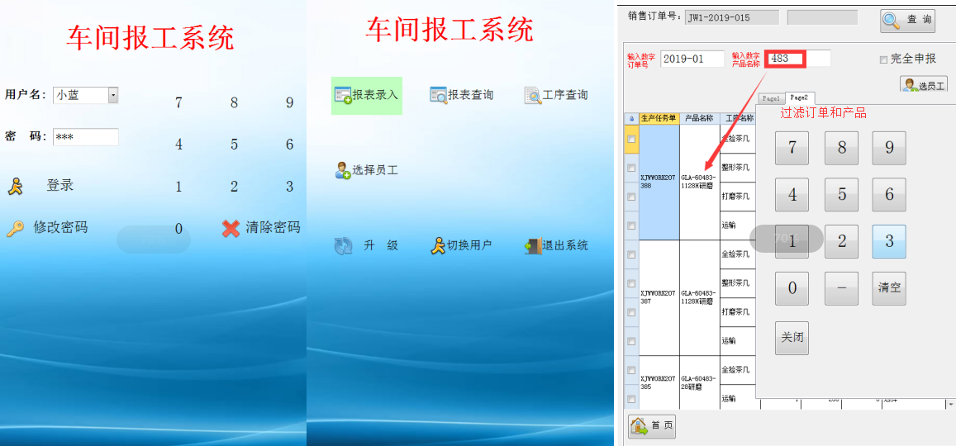The width and height of the screenshot is (956, 446).
Task: Tap keypad button 0 in the filter panel
Action: click(x=792, y=288)
